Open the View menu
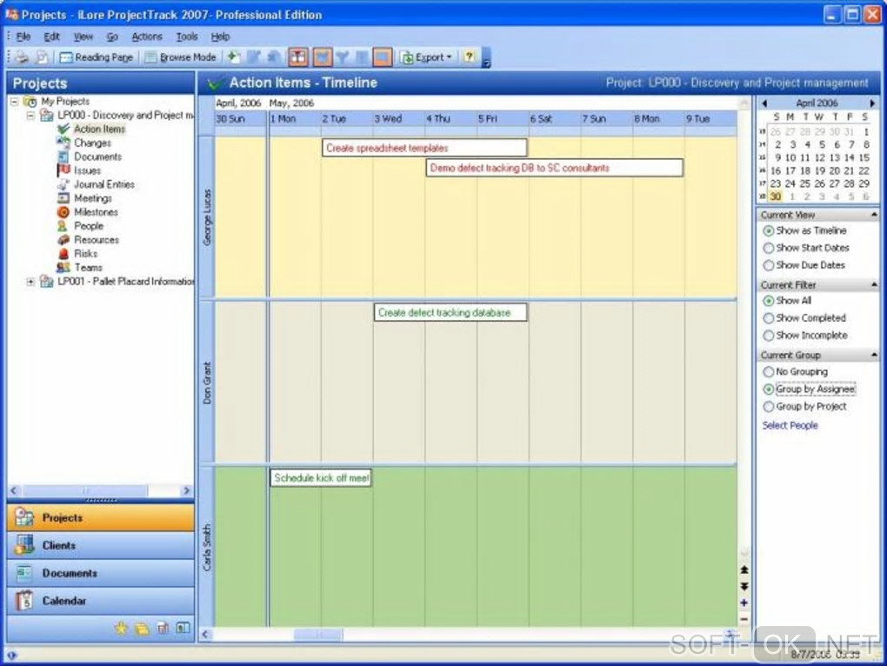 pos(83,37)
